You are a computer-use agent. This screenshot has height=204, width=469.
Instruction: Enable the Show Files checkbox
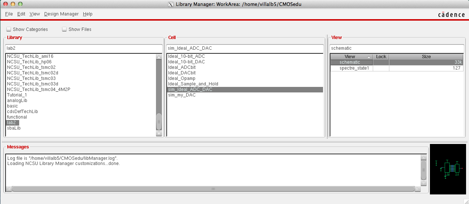(x=65, y=29)
